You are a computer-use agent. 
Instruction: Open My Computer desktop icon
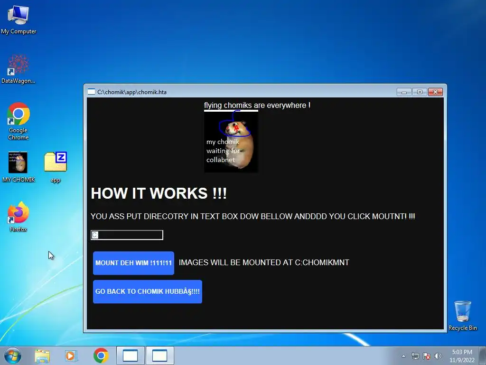click(19, 19)
